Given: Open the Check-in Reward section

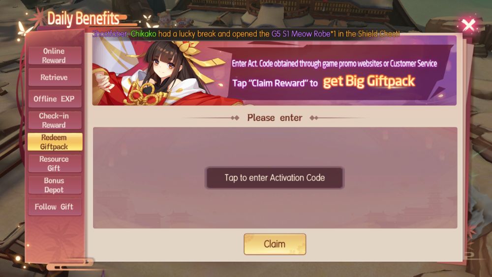Looking at the screenshot, I should 55,120.
